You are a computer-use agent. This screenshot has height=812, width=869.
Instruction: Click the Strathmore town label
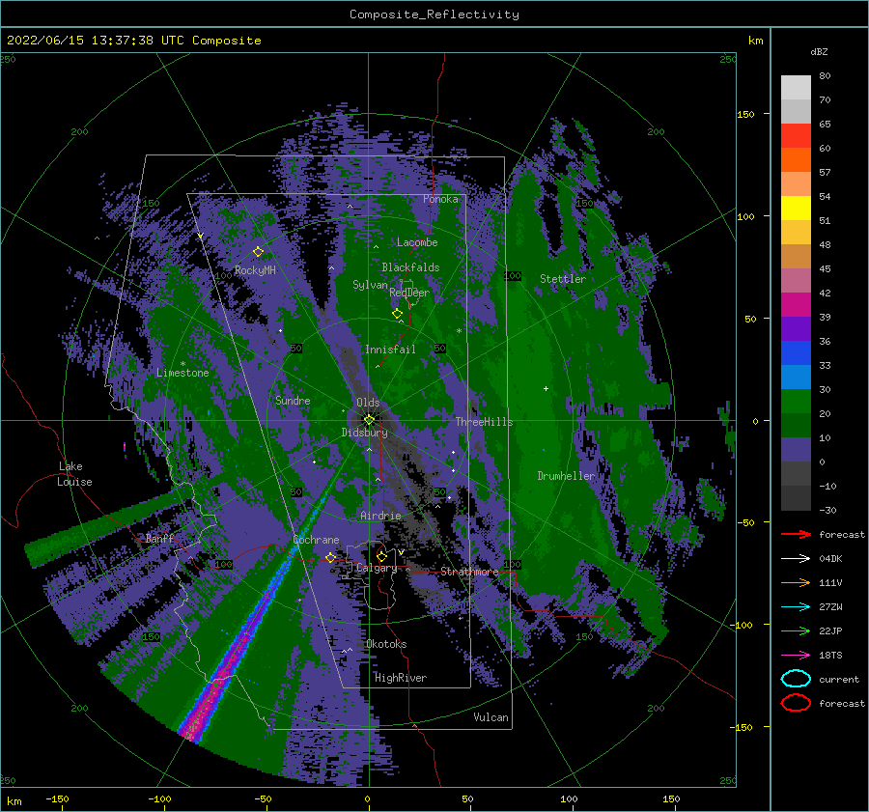(x=469, y=572)
